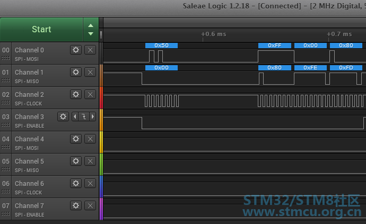Open Channel 0 settings gear

[x=76, y=50]
